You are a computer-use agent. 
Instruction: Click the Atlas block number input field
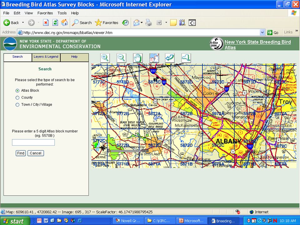click(x=33, y=142)
